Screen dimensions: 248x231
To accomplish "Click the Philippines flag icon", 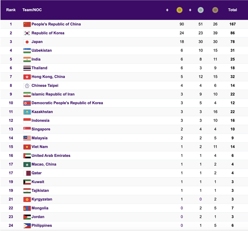I will point(27,226).
